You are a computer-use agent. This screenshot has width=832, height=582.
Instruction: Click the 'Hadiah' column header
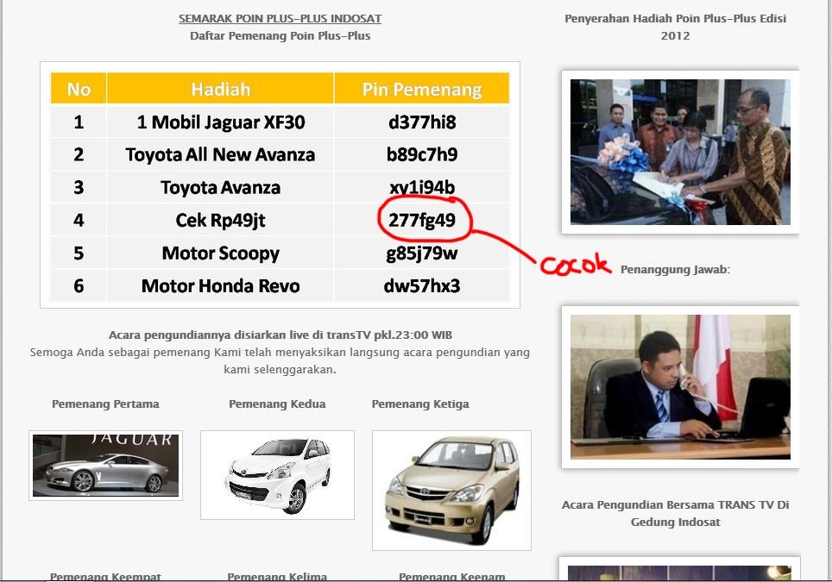[221, 89]
